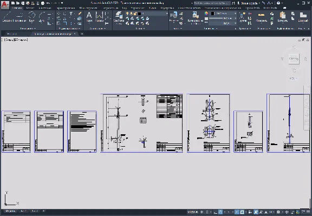Viewport: 312px width, 216px height.
Task: Open quick-access toolbar customize arrow
Action: 62,3
